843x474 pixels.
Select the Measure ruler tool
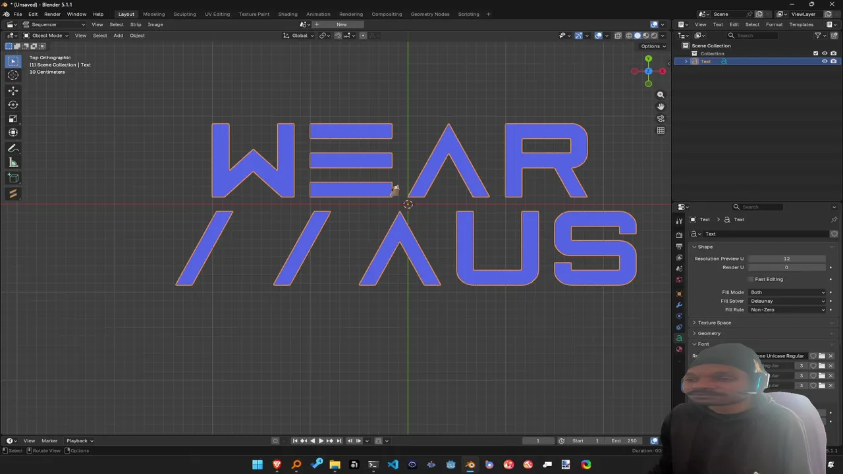(13, 163)
